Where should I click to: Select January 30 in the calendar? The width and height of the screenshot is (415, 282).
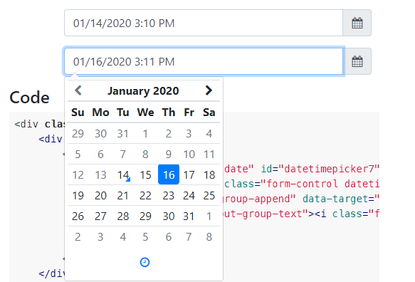pos(169,216)
